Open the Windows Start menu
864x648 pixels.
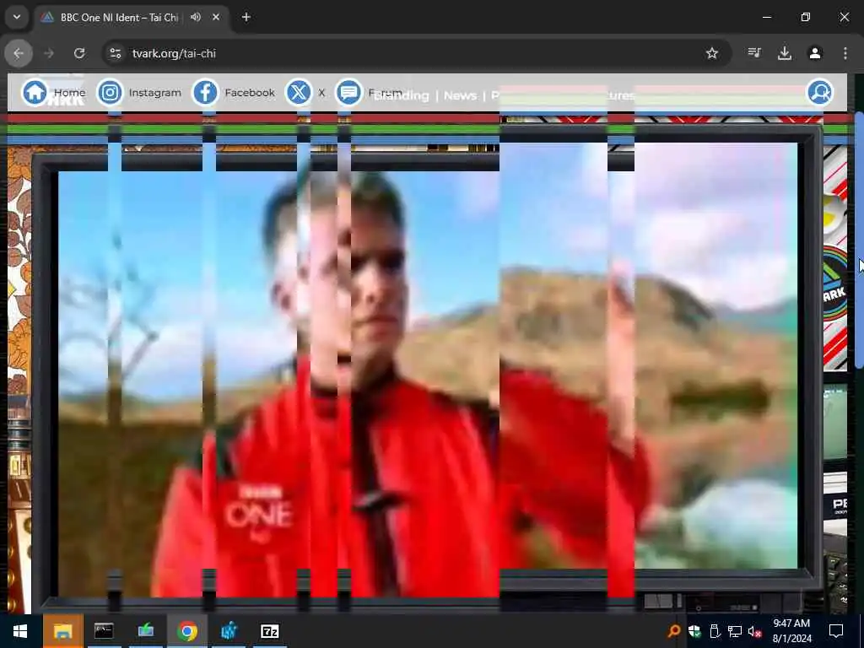[x=20, y=631]
